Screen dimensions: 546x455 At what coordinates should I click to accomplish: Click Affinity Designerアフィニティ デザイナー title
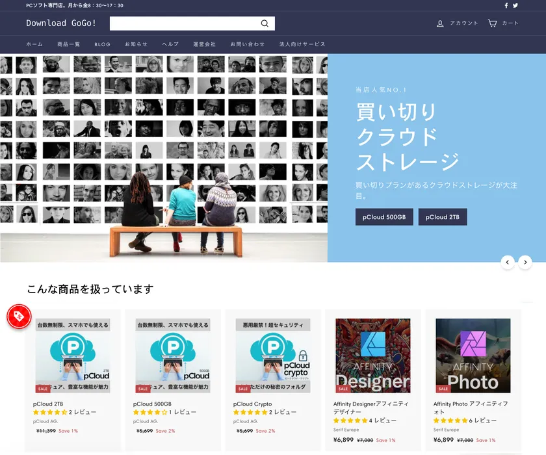pos(371,408)
